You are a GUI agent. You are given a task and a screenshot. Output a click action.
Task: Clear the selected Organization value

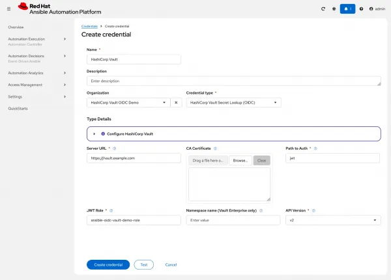click(176, 103)
